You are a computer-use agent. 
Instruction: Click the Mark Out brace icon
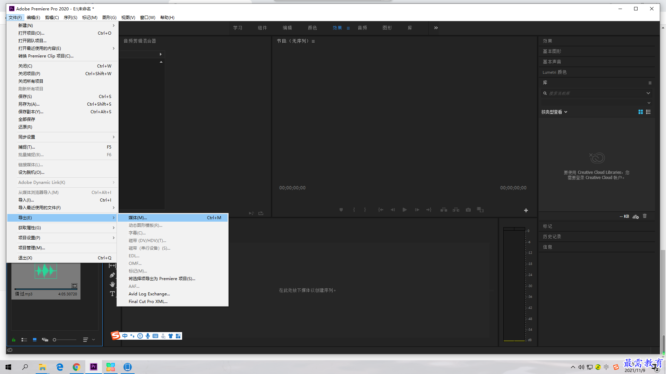pyautogui.click(x=365, y=210)
